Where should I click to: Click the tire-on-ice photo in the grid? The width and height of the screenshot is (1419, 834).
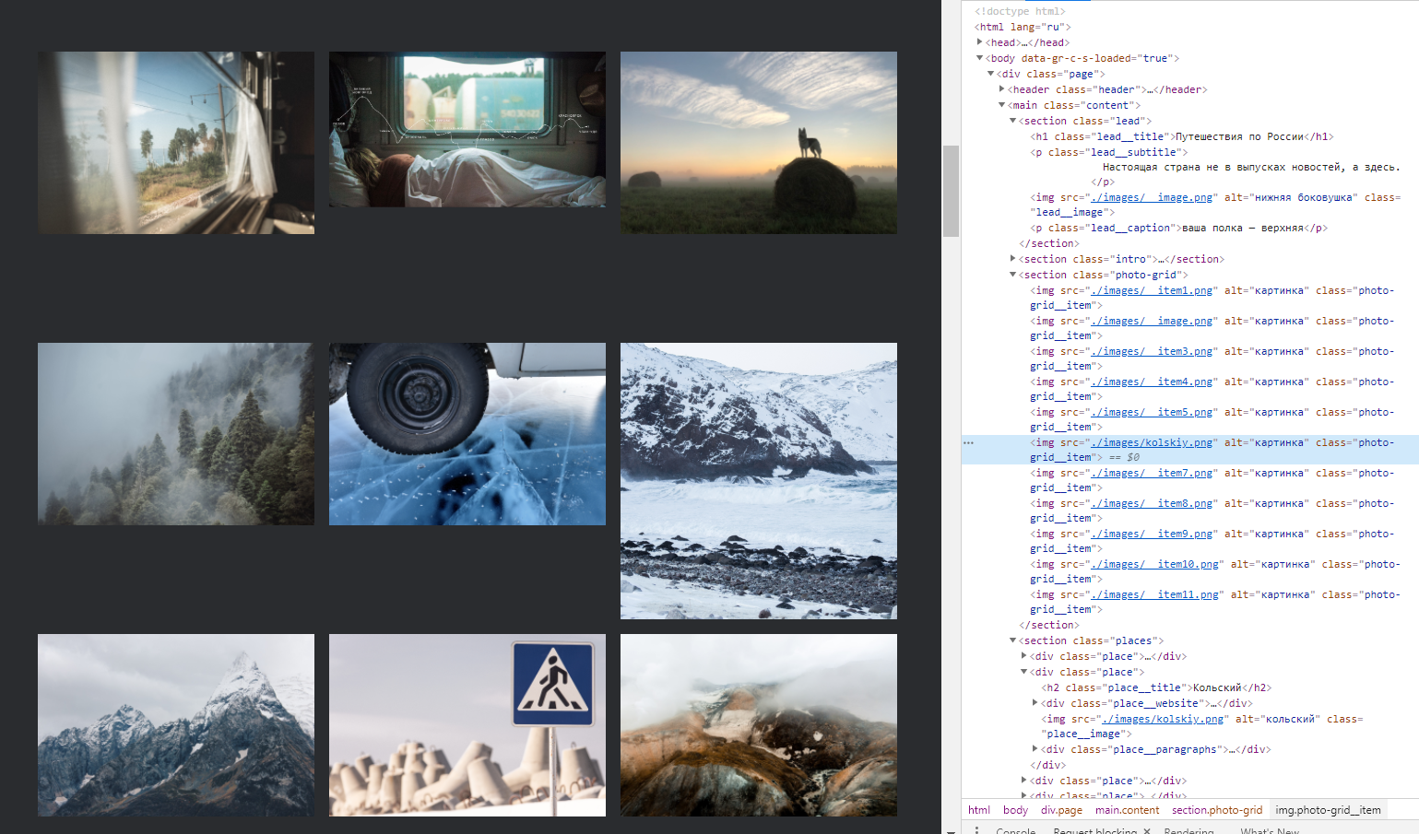coord(467,433)
